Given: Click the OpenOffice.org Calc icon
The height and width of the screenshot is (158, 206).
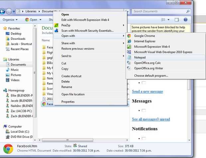Looking at the screenshot, I should click(x=129, y=63).
